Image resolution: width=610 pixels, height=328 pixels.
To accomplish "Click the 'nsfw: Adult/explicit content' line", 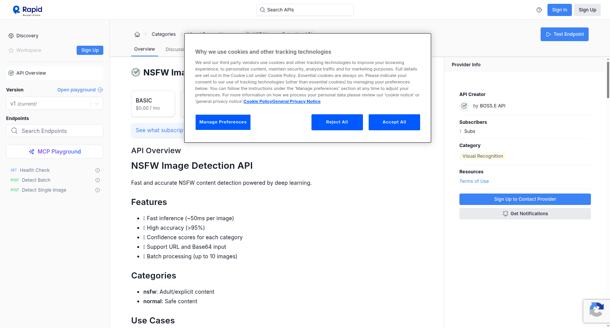I will pyautogui.click(x=179, y=292).
